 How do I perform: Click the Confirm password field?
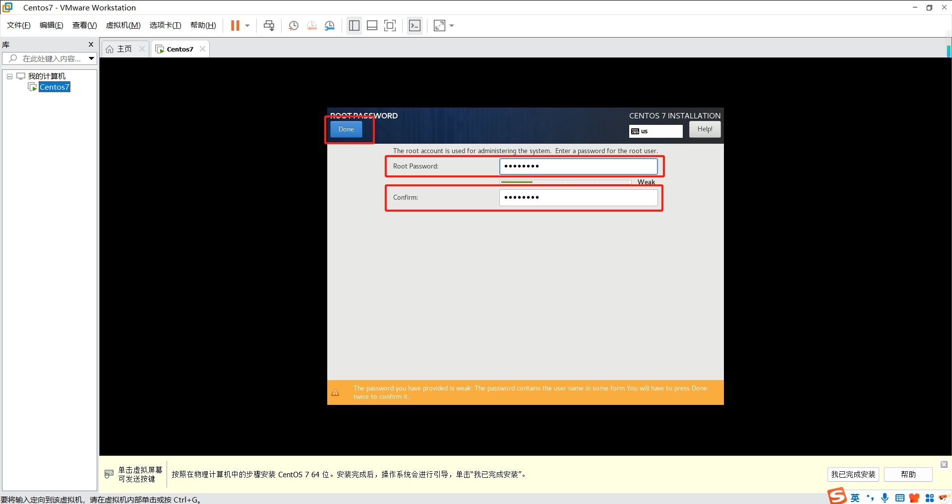pos(578,198)
